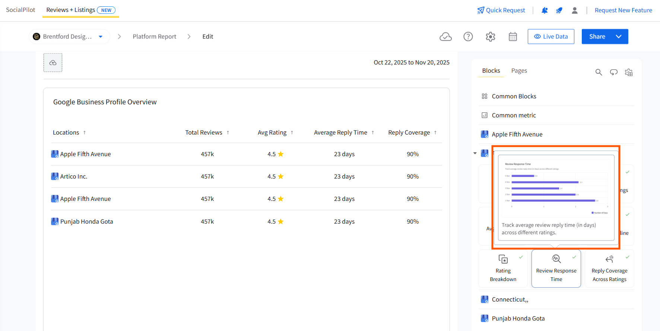Click the Common Blocks grid icon
Viewport: 660px width, 331px height.
tap(485, 96)
